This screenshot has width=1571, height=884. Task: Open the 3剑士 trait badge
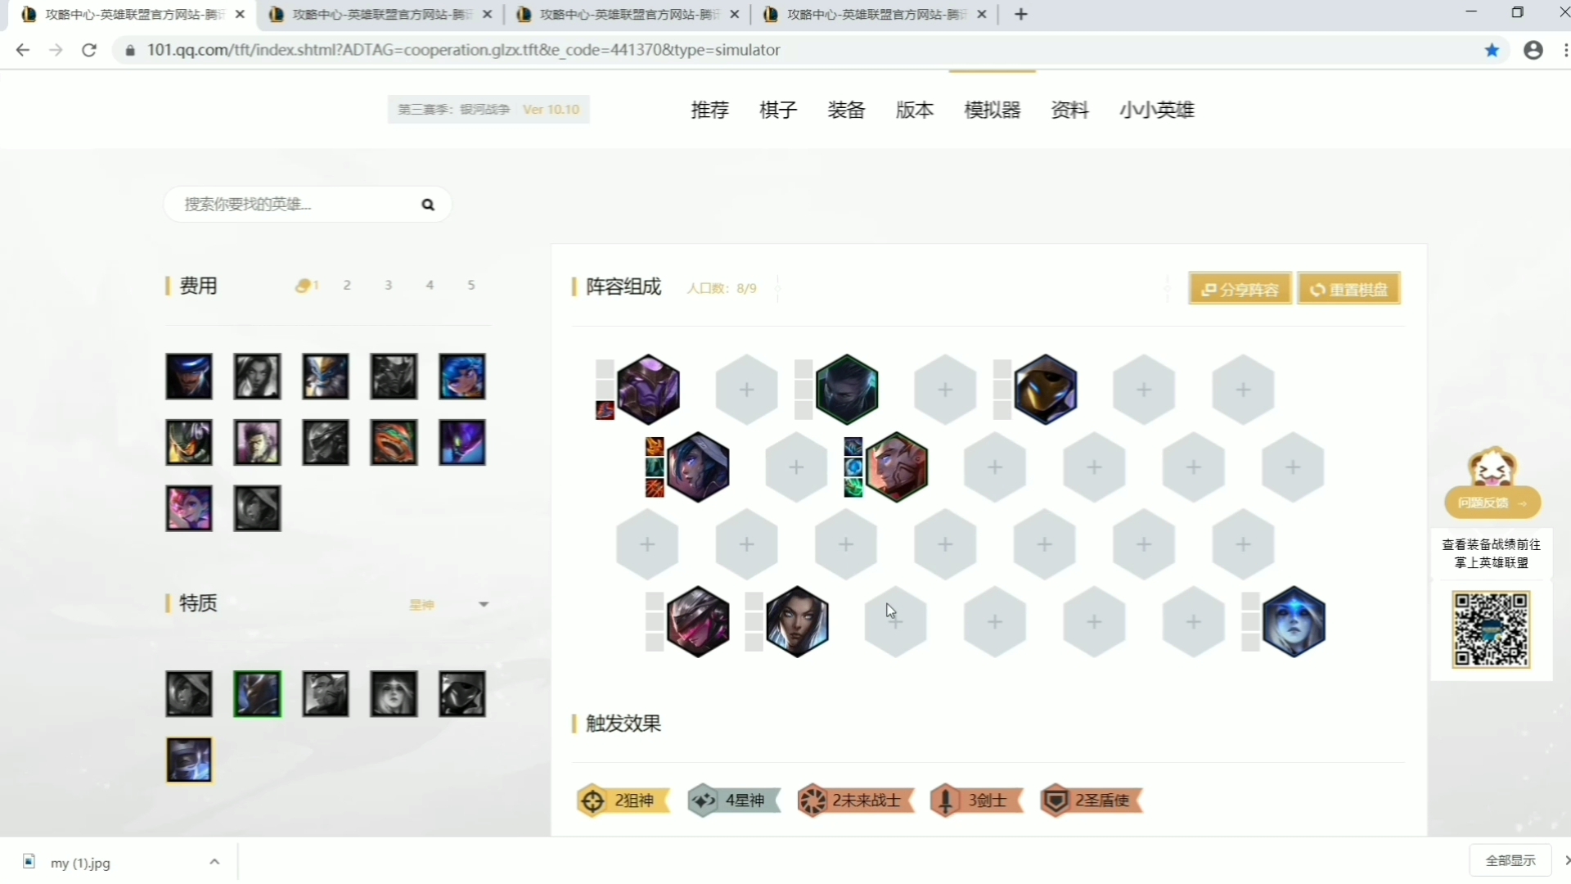click(977, 801)
